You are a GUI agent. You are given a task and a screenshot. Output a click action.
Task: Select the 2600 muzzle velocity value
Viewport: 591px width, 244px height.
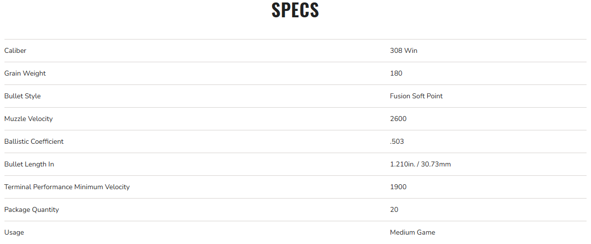(x=398, y=119)
